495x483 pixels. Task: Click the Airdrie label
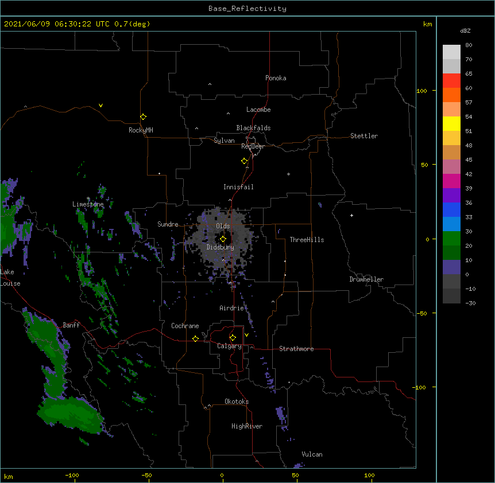tap(232, 308)
